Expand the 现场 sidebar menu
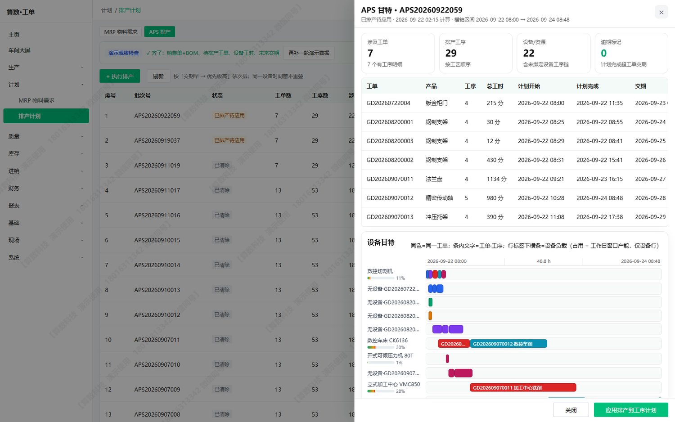The width and height of the screenshot is (675, 422). coord(46,240)
